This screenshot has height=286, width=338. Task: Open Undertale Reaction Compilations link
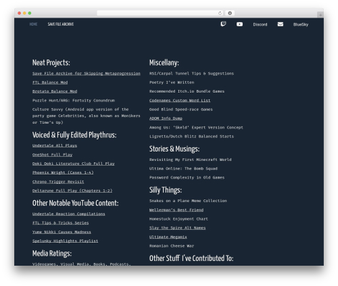pos(69,214)
